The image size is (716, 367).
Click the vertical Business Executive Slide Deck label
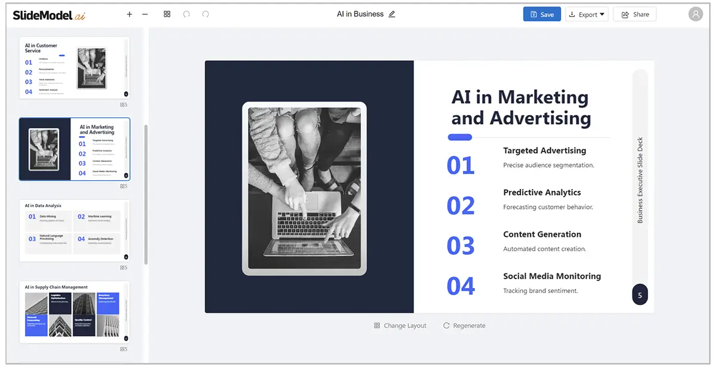click(x=640, y=180)
